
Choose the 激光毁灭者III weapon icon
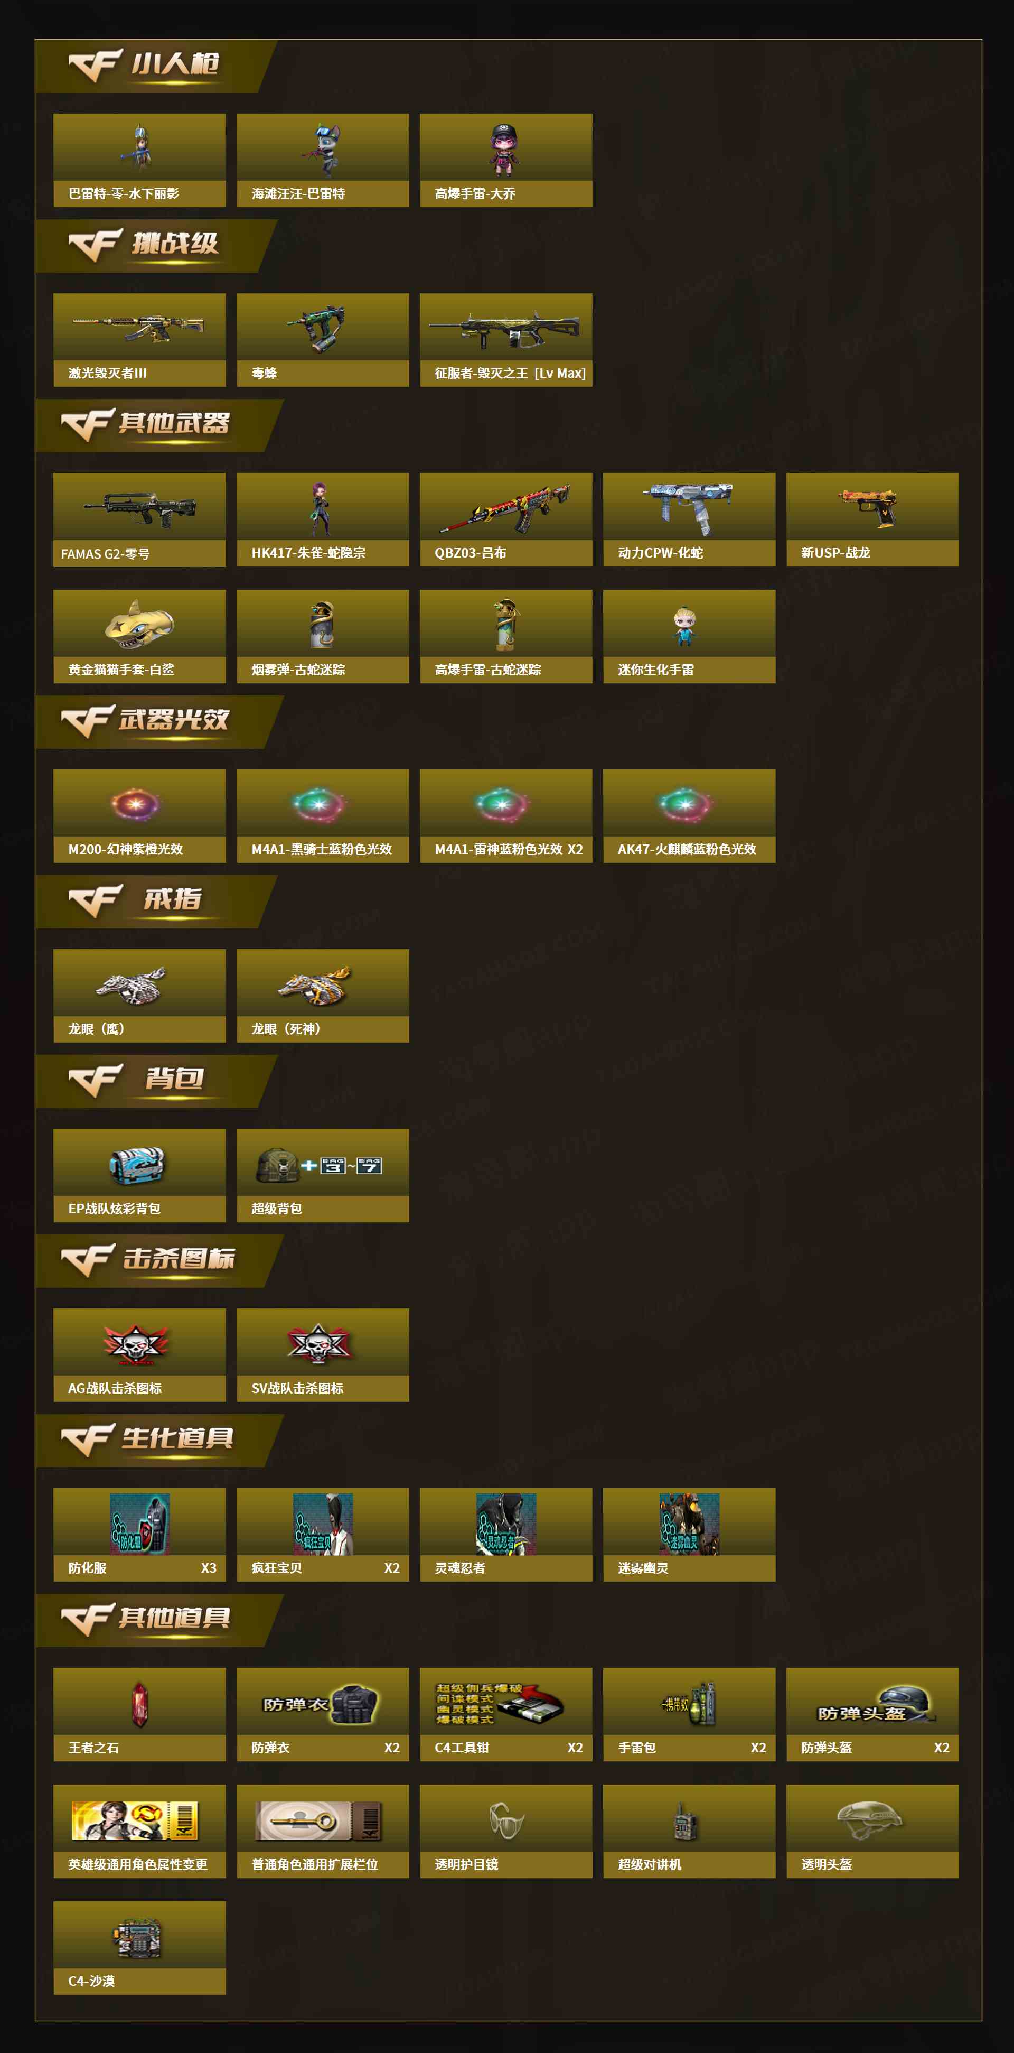(139, 327)
